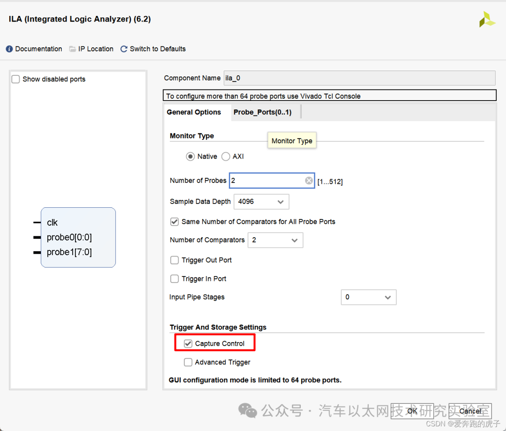
Task: Select the AXI monitor type radio button
Action: pyautogui.click(x=226, y=157)
